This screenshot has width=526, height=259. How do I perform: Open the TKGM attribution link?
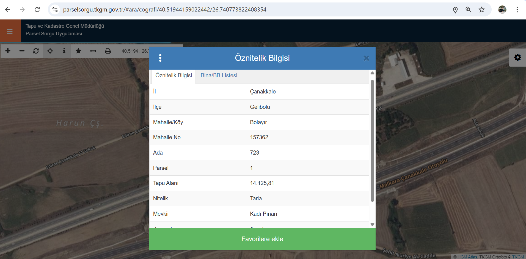(518, 257)
